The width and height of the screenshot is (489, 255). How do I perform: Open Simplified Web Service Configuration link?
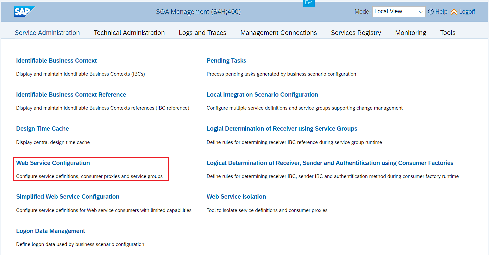pyautogui.click(x=68, y=197)
